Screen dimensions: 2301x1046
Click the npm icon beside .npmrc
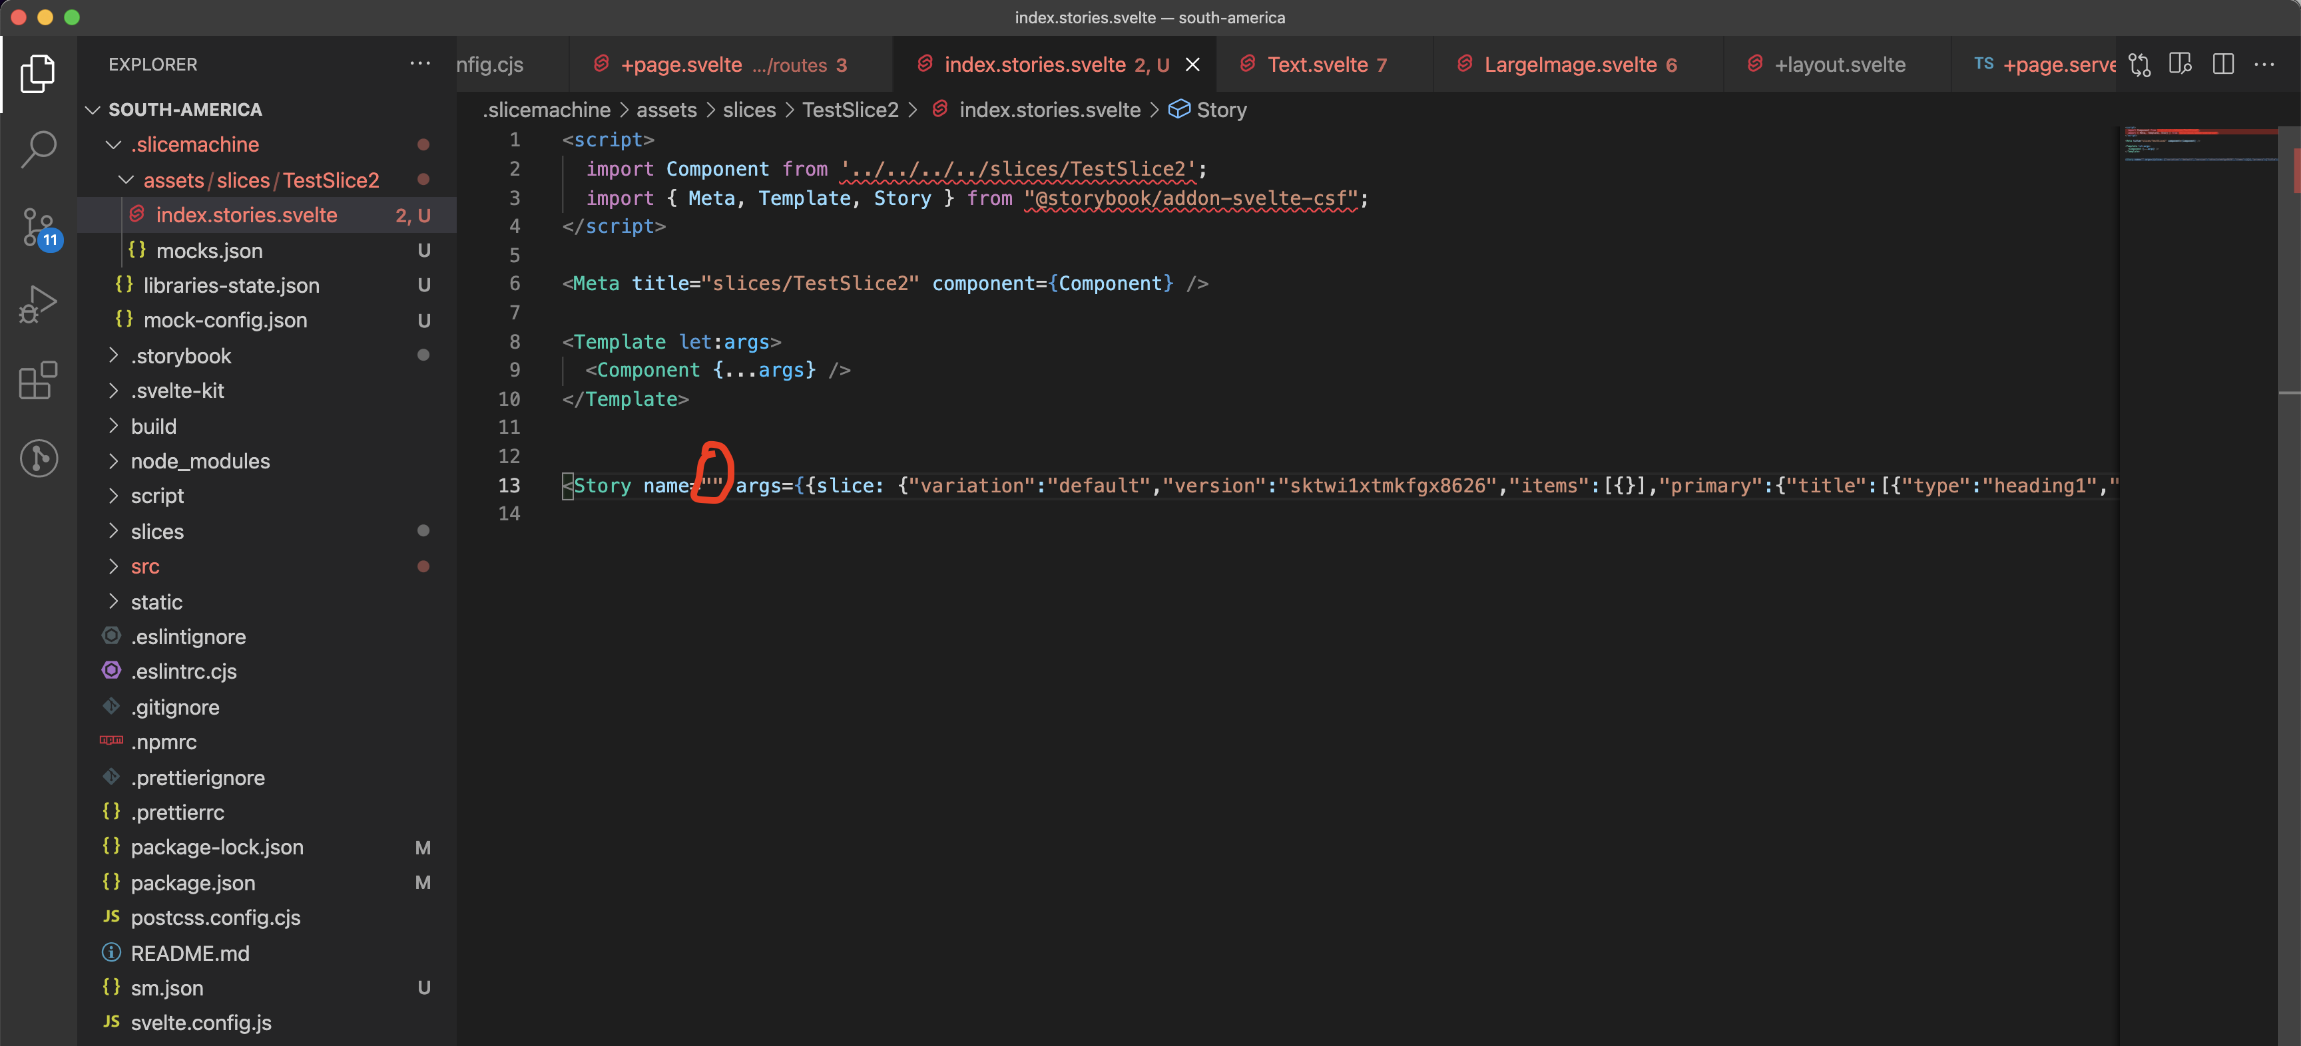[x=111, y=741]
